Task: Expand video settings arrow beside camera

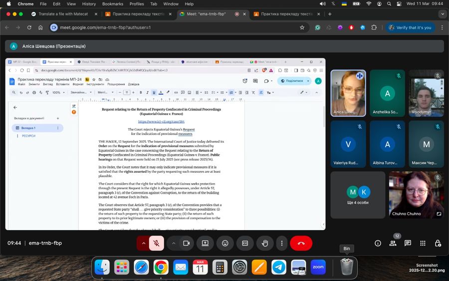Action: point(174,243)
